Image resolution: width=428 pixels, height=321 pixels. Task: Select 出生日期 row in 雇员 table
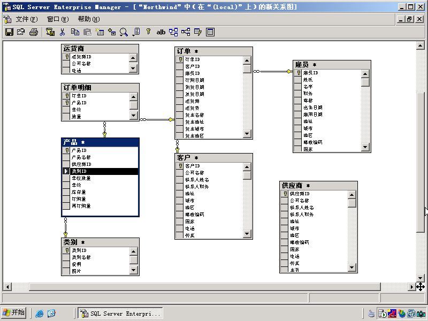(x=327, y=108)
